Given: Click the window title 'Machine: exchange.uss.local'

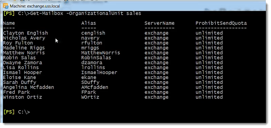Looking at the screenshot, I should click(x=35, y=6).
